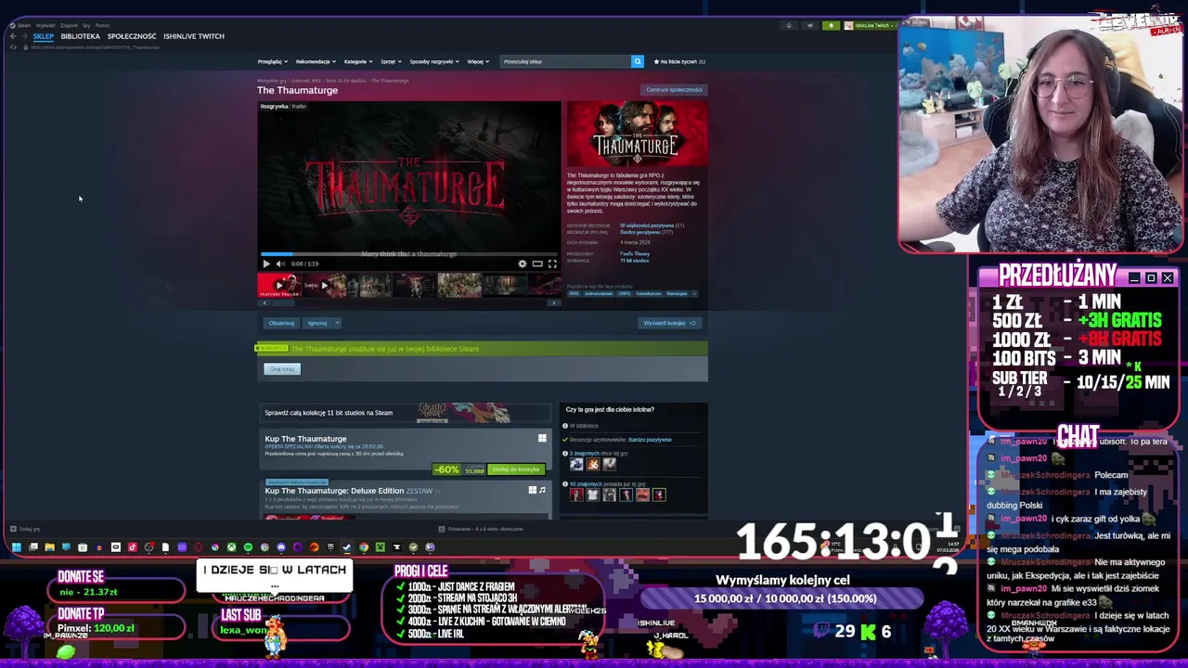
Task: Seek on the trailer progress bar
Action: 409,253
